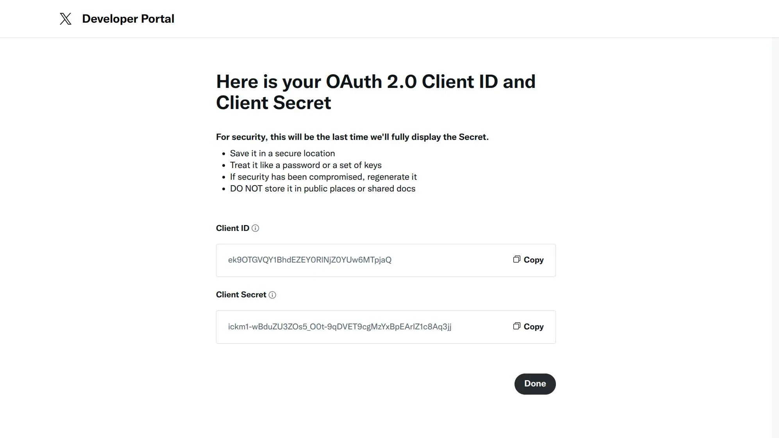
Task: Click the OAuth 2.0 page heading
Action: [375, 92]
